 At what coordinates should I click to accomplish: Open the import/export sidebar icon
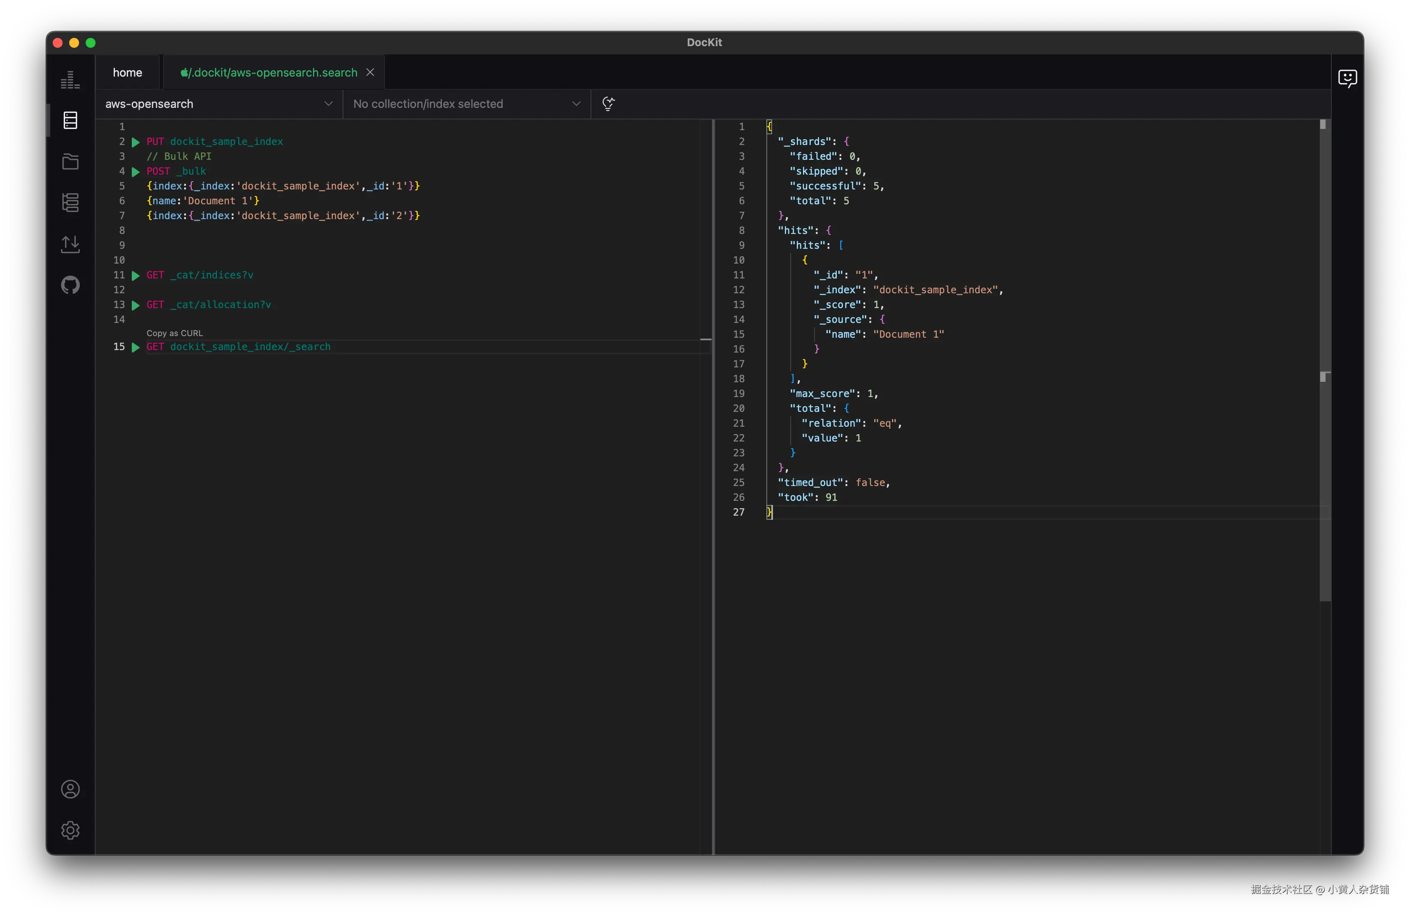pos(70,243)
